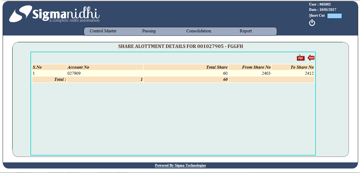Click the Total label in the summary row
Screen dimensions: 360x173
[60, 80]
